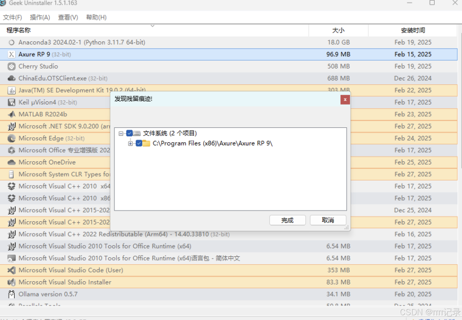
Task: Click the Keil µVision4 program icon
Action: (x=11, y=102)
